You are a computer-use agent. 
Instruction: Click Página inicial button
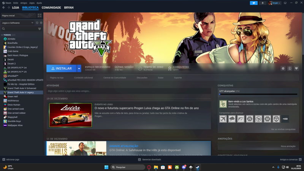(18, 16)
